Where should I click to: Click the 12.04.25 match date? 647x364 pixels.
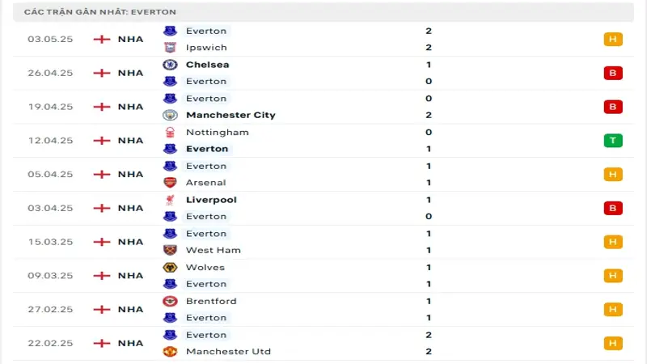click(50, 141)
